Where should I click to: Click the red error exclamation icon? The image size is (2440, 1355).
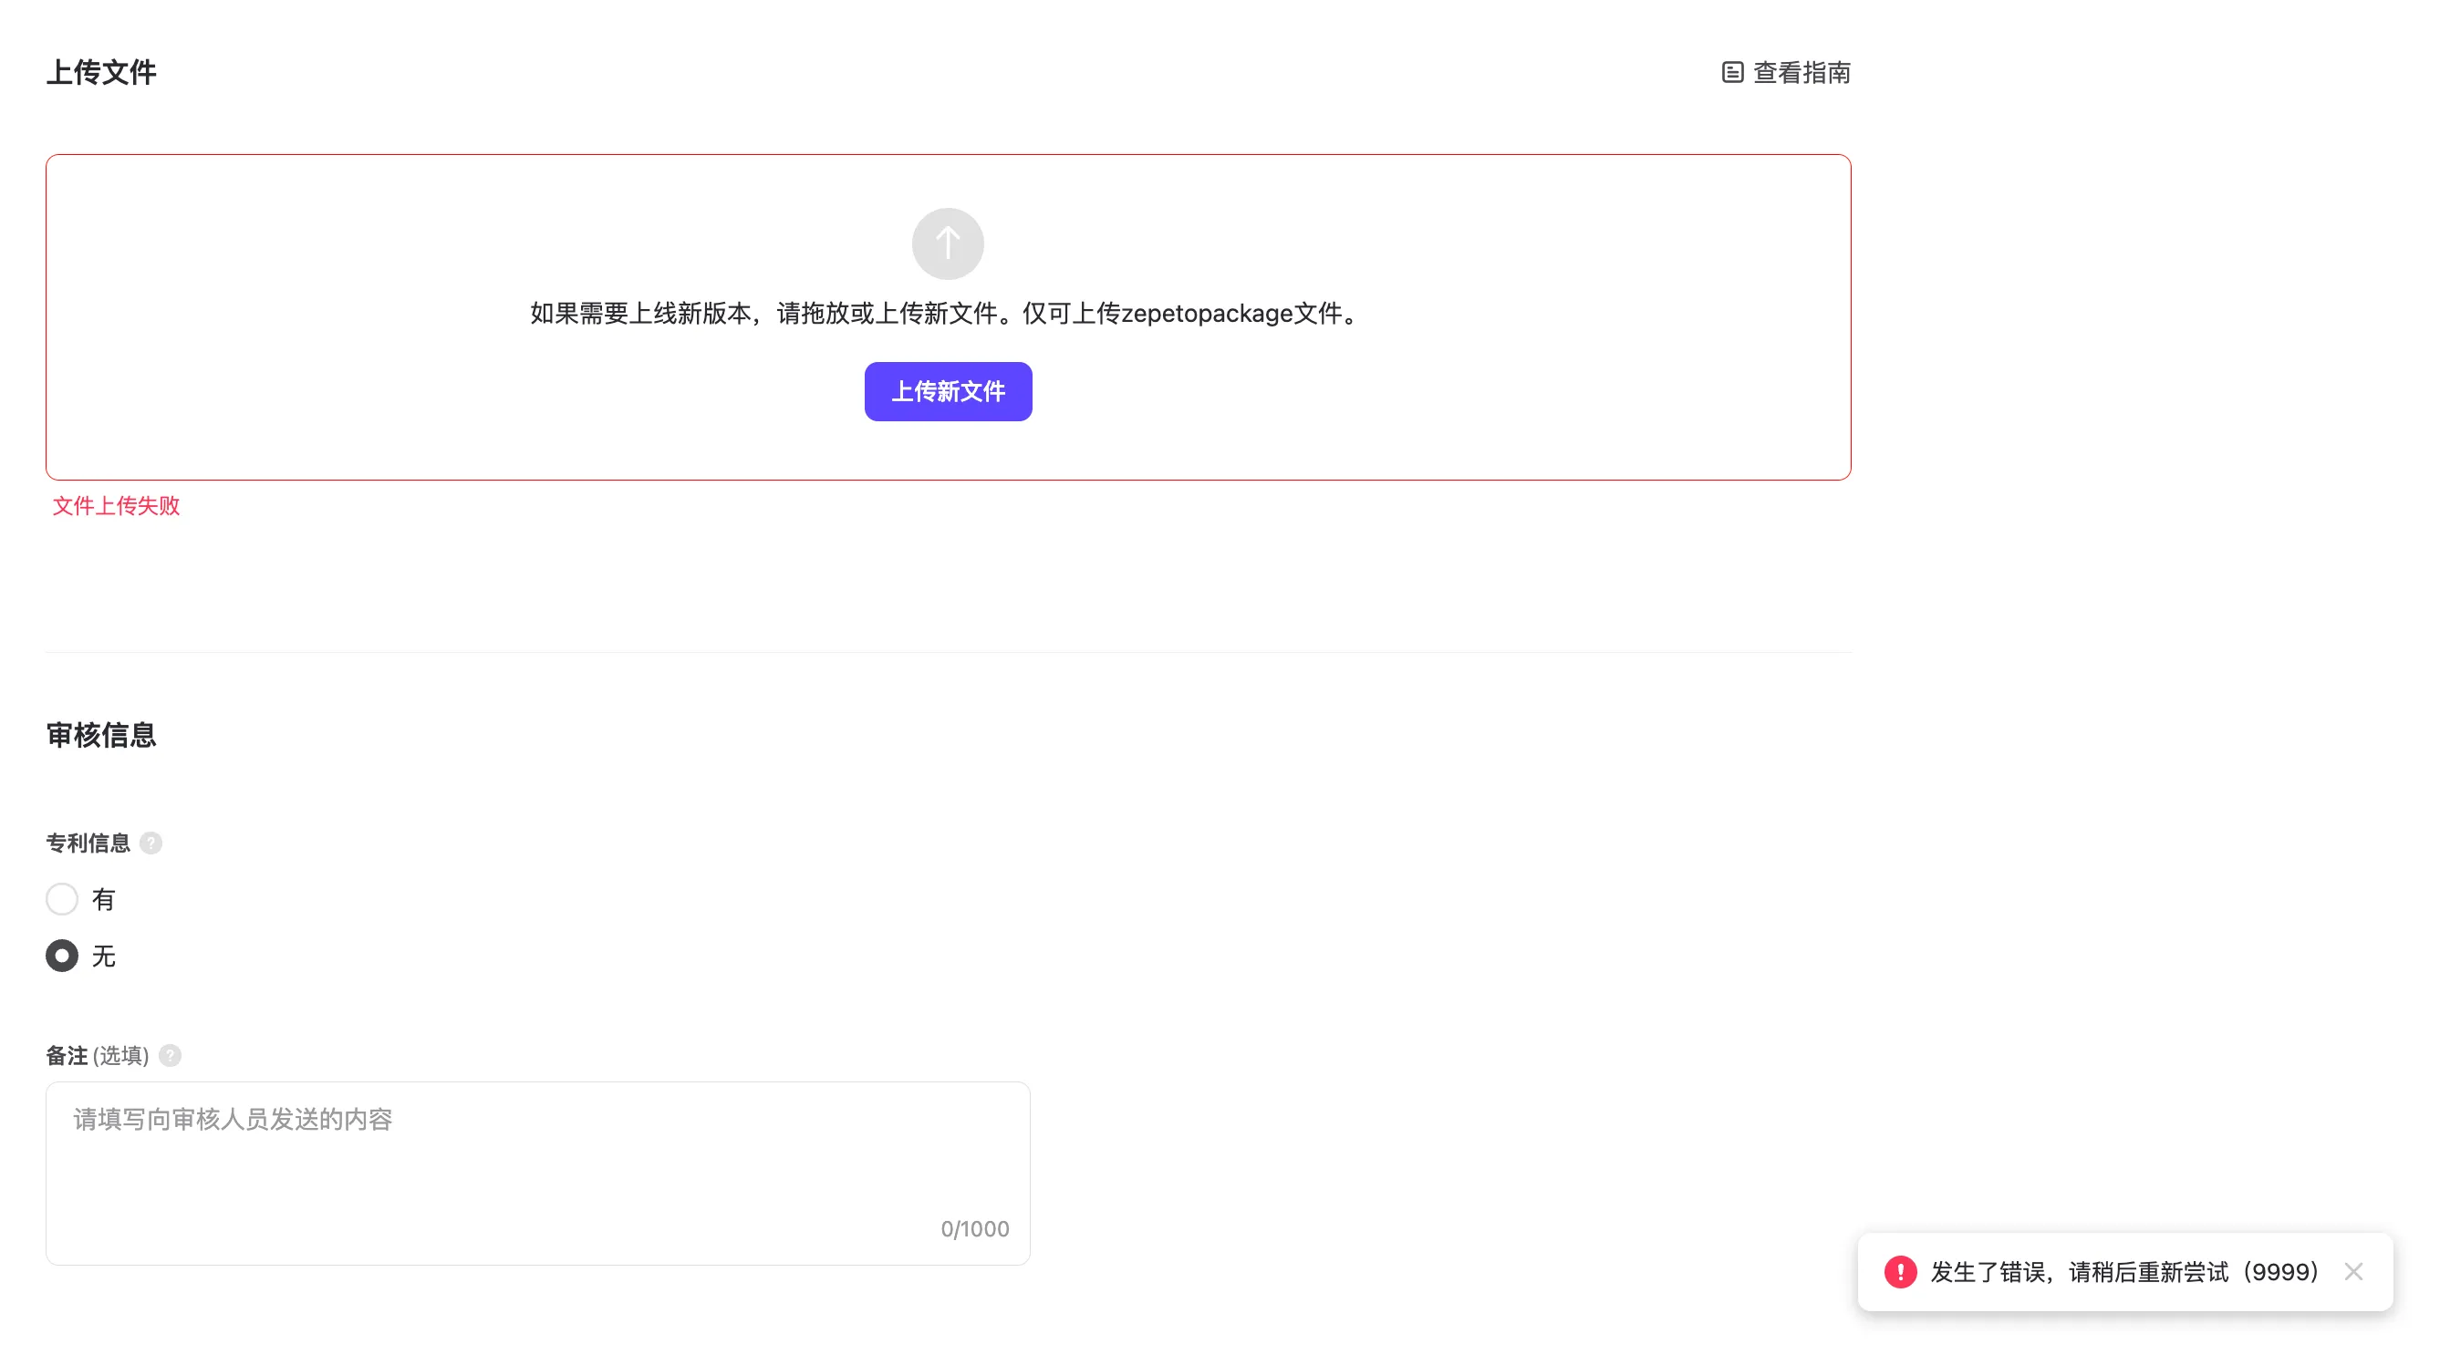1900,1272
